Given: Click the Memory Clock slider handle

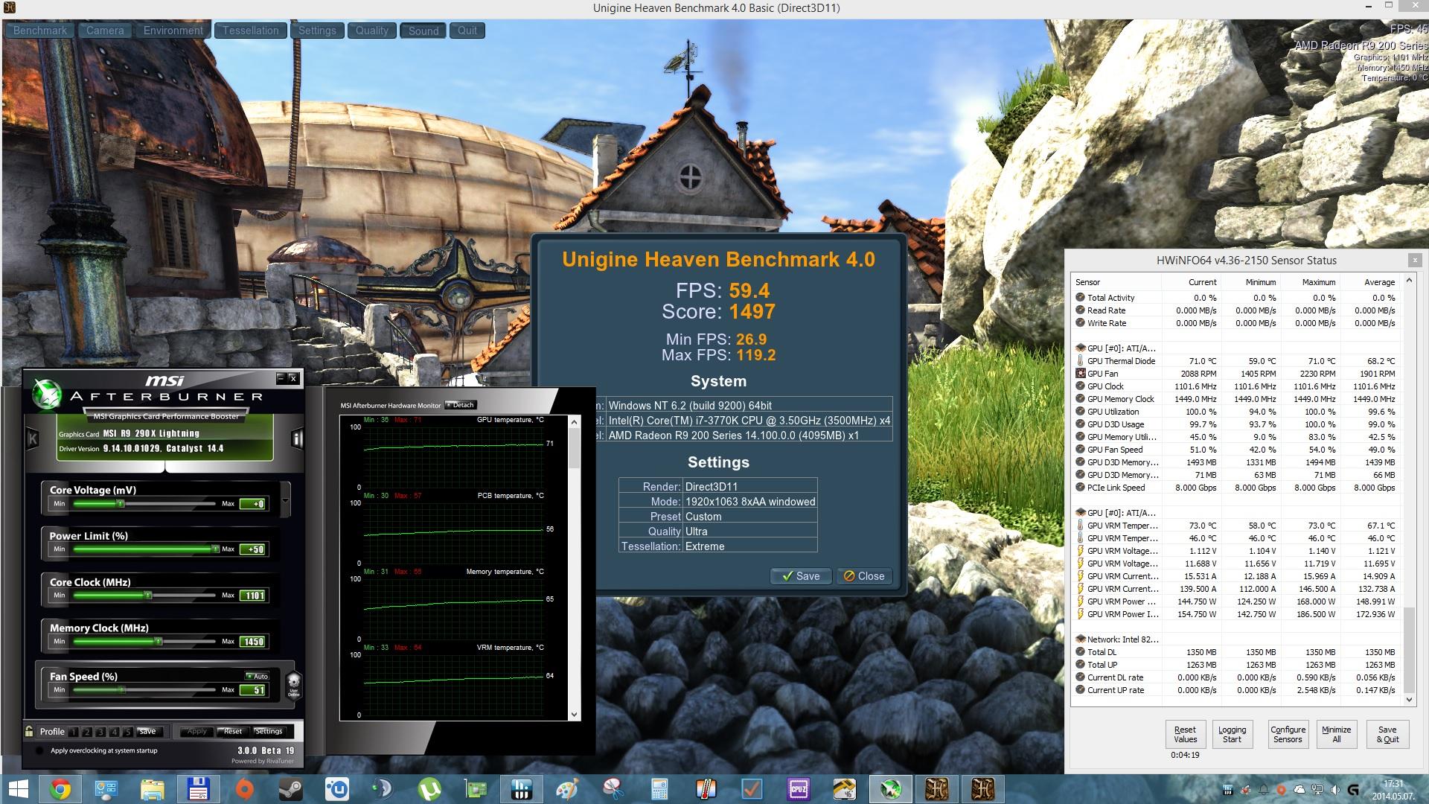Looking at the screenshot, I should [x=158, y=641].
